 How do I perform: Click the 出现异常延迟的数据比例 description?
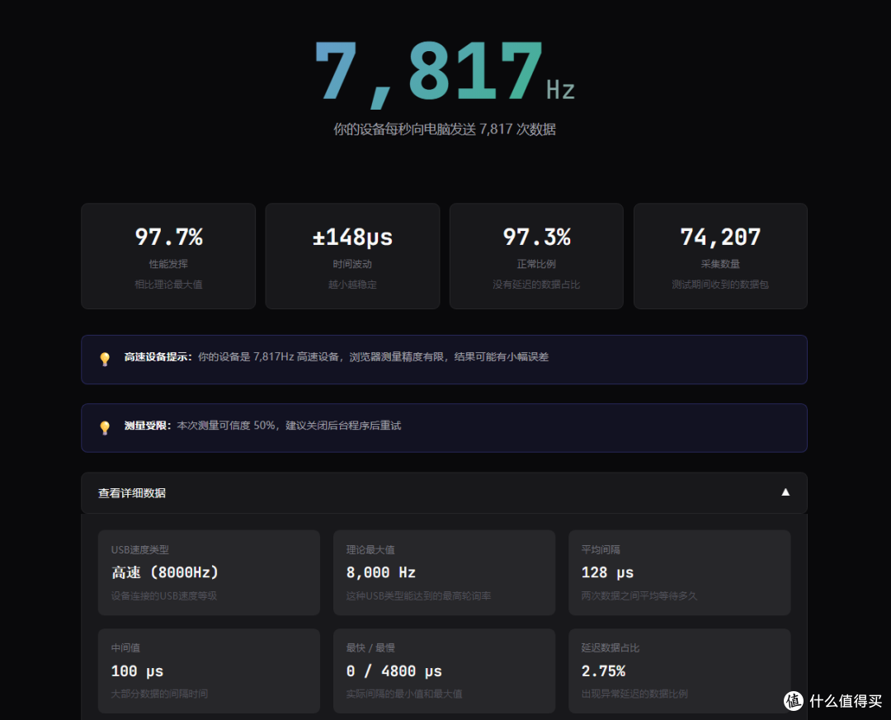[634, 694]
